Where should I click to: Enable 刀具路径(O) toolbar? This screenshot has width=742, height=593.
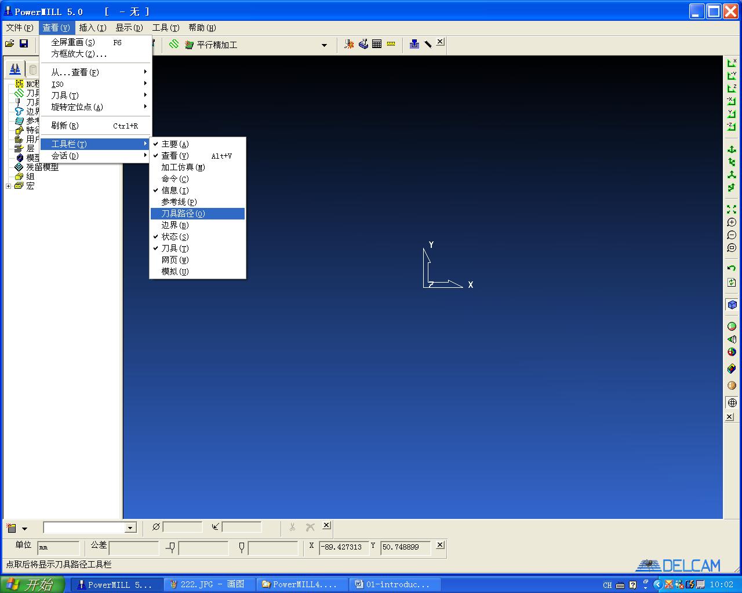pos(198,214)
